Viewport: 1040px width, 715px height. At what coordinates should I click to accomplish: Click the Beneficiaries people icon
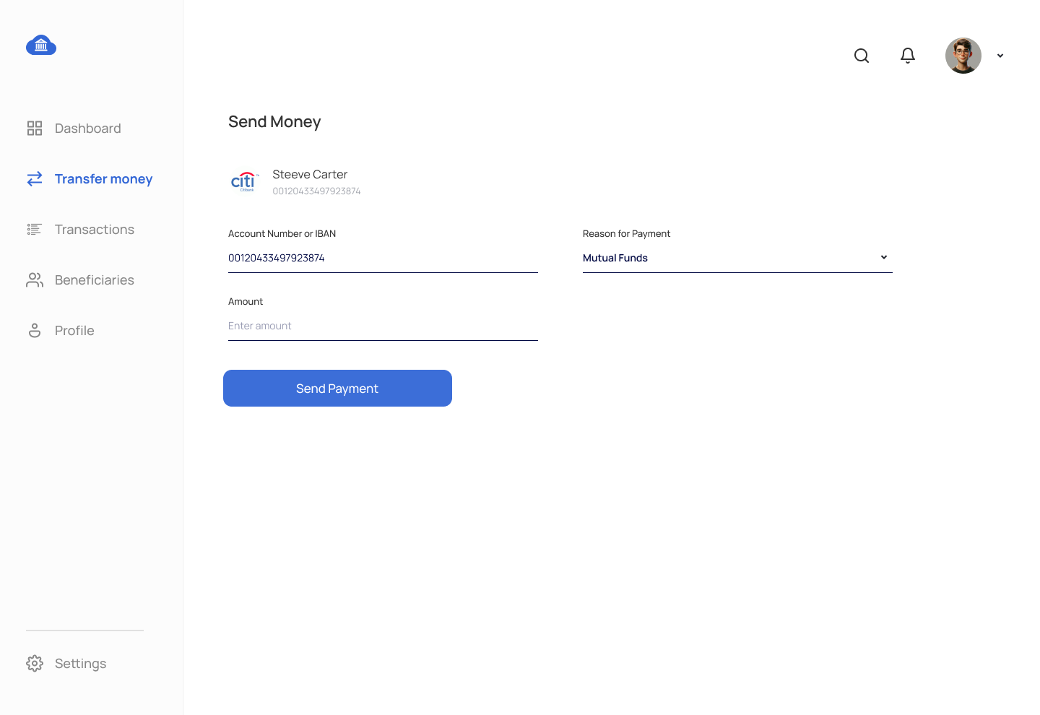tap(35, 280)
